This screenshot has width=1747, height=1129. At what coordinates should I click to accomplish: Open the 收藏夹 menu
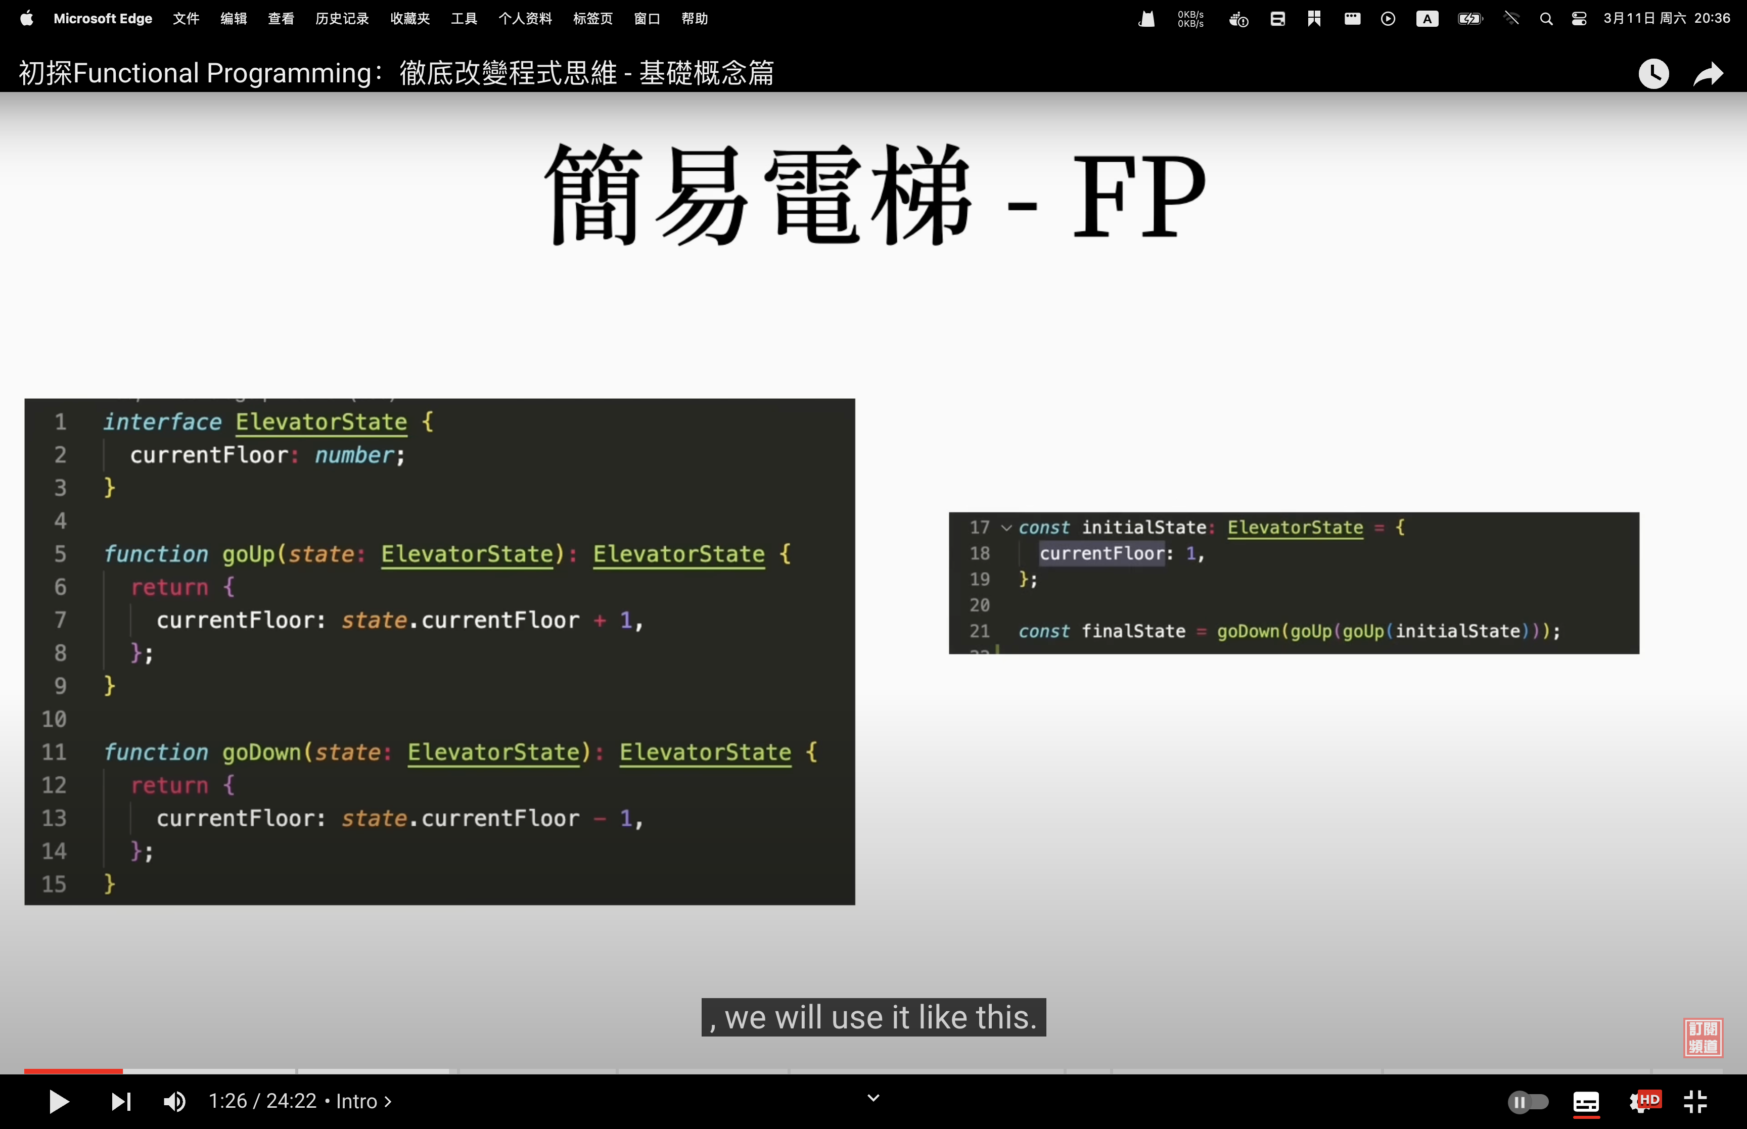(410, 18)
